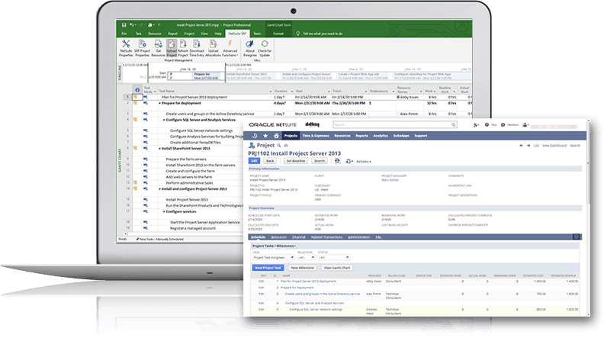Click the New Milestone button
Screen dimensions: 604x338
click(x=303, y=268)
